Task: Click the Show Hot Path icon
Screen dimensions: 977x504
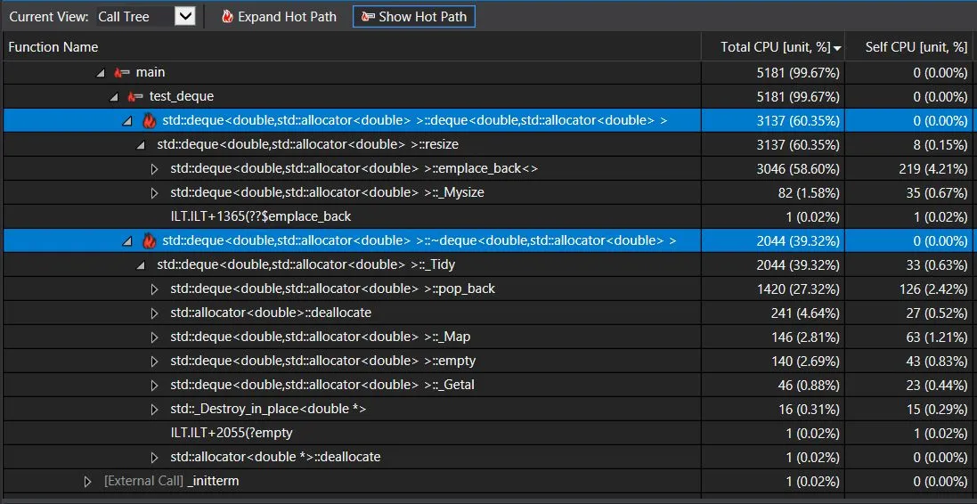Action: point(368,17)
